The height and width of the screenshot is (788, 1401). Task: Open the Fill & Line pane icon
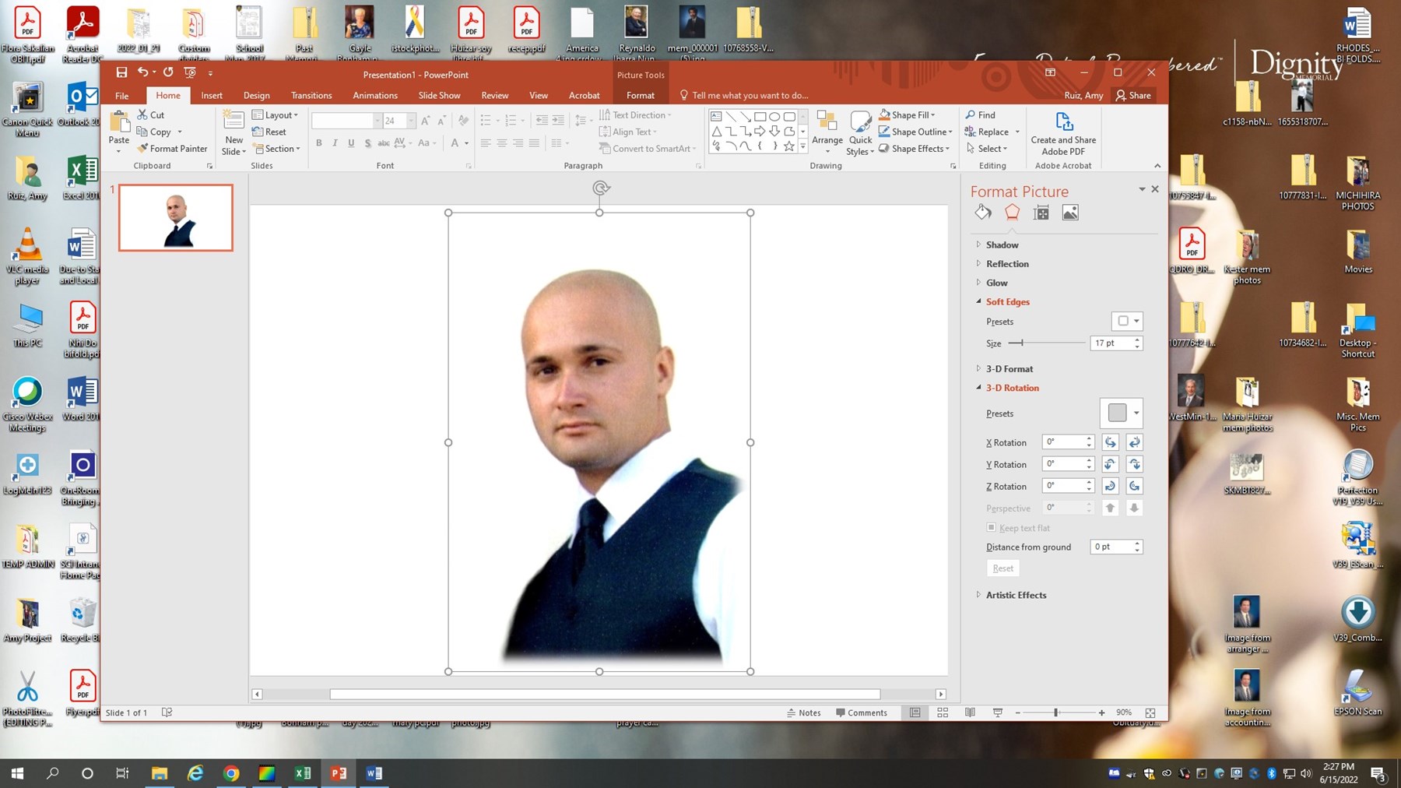(x=983, y=213)
